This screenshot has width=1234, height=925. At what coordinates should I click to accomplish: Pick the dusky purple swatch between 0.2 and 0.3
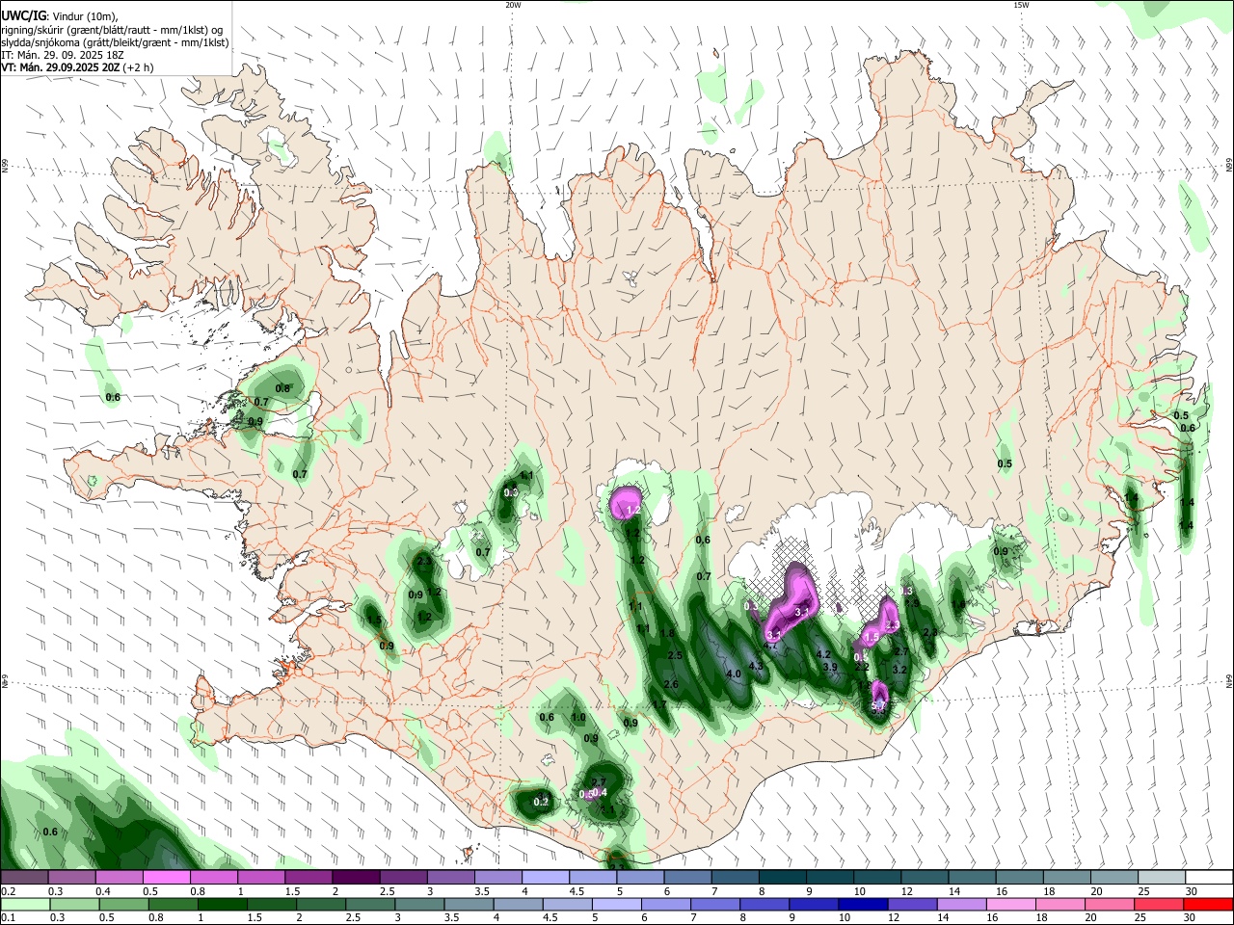point(25,877)
